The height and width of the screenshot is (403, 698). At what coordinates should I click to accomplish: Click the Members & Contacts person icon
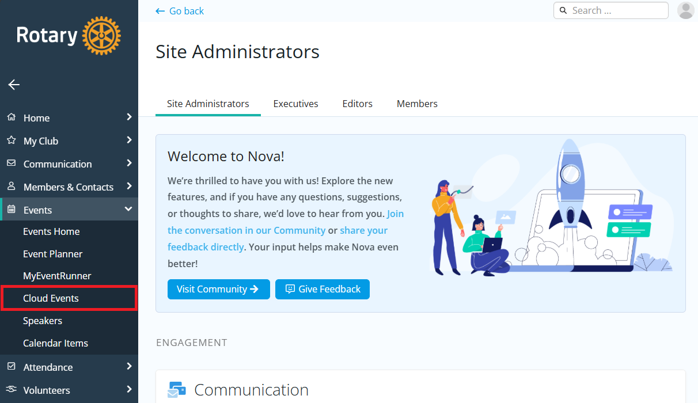[x=11, y=187]
